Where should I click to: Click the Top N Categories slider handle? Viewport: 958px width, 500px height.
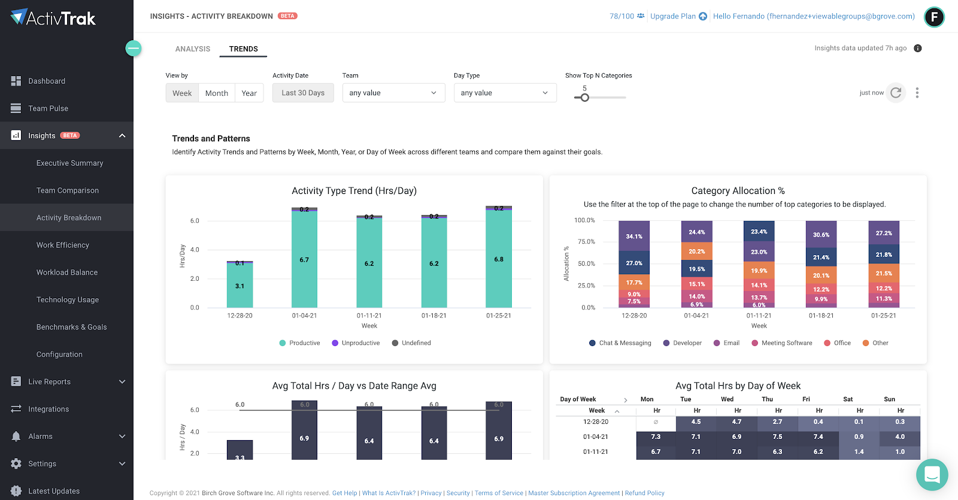pos(585,98)
